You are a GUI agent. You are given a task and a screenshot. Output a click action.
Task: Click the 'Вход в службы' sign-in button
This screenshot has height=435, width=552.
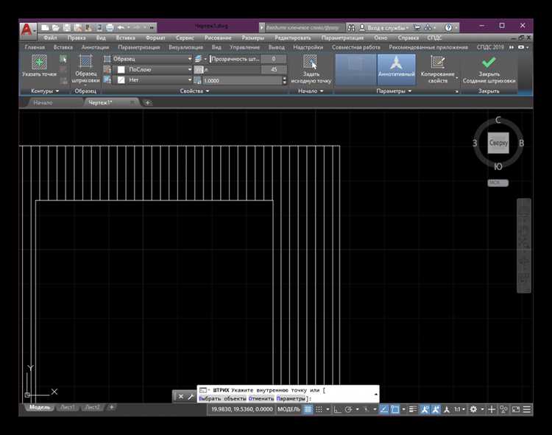click(383, 26)
